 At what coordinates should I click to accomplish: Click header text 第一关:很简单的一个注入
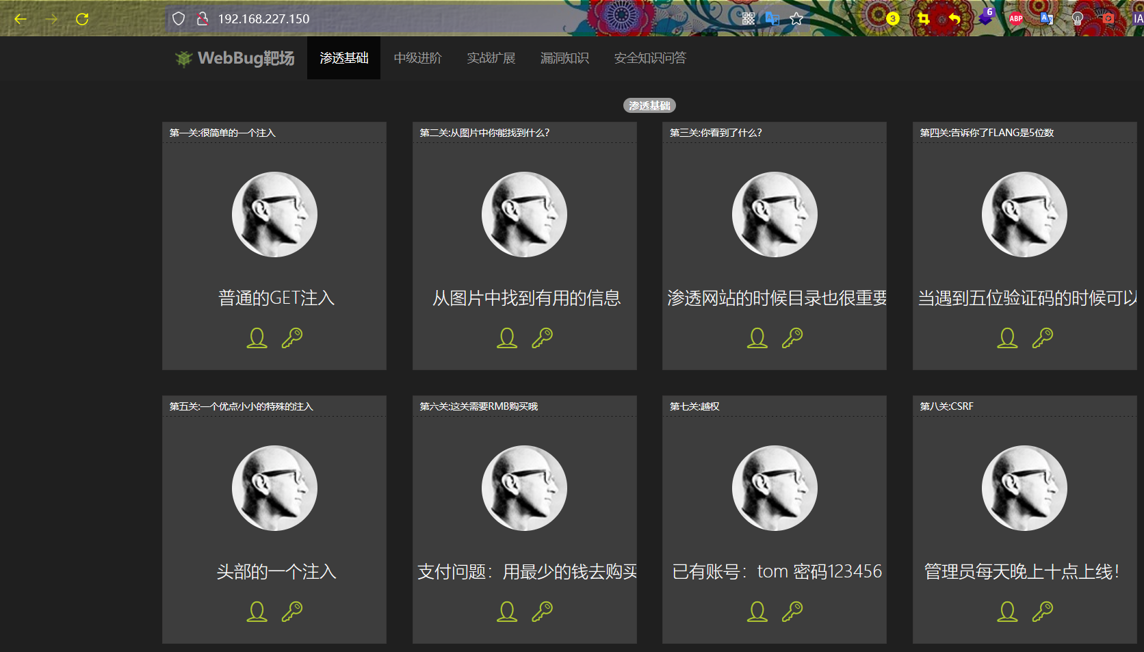click(222, 133)
